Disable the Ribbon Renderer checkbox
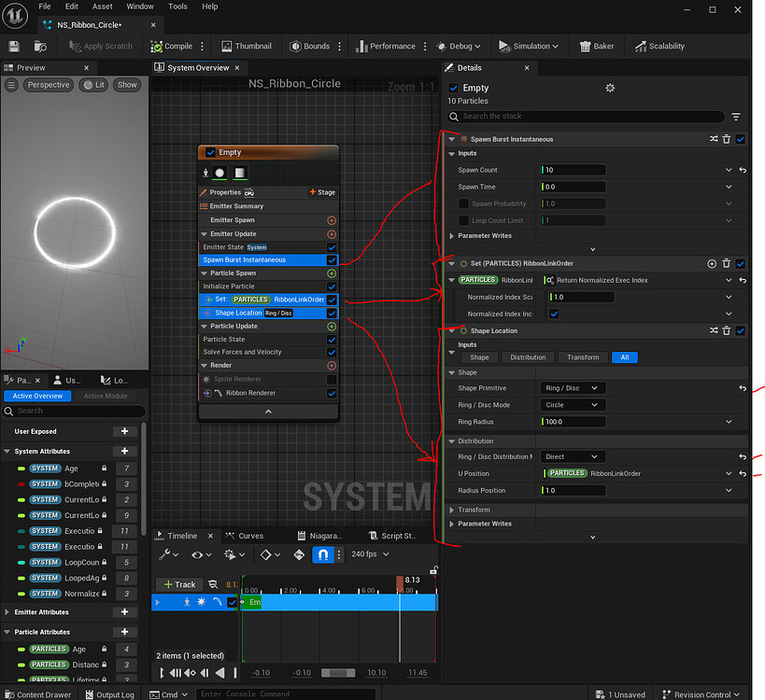Image resolution: width=765 pixels, height=700 pixels. (x=332, y=393)
